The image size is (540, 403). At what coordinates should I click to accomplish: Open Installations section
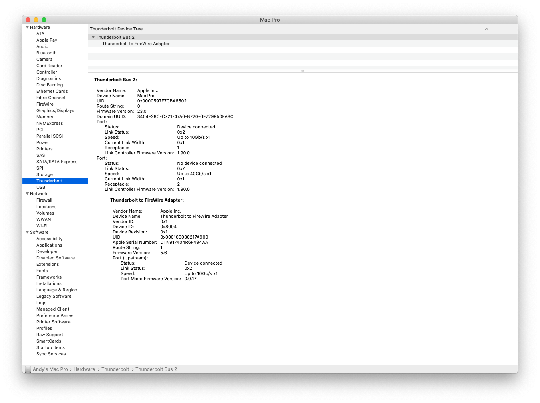pos(49,283)
